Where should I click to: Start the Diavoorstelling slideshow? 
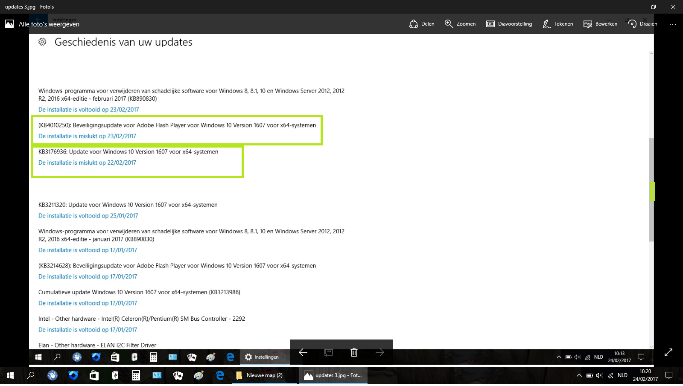pyautogui.click(x=509, y=24)
